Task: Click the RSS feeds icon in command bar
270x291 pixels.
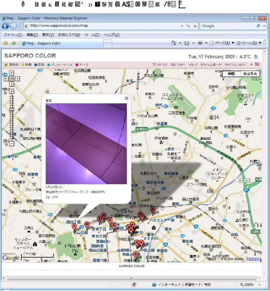Action: coord(187,43)
